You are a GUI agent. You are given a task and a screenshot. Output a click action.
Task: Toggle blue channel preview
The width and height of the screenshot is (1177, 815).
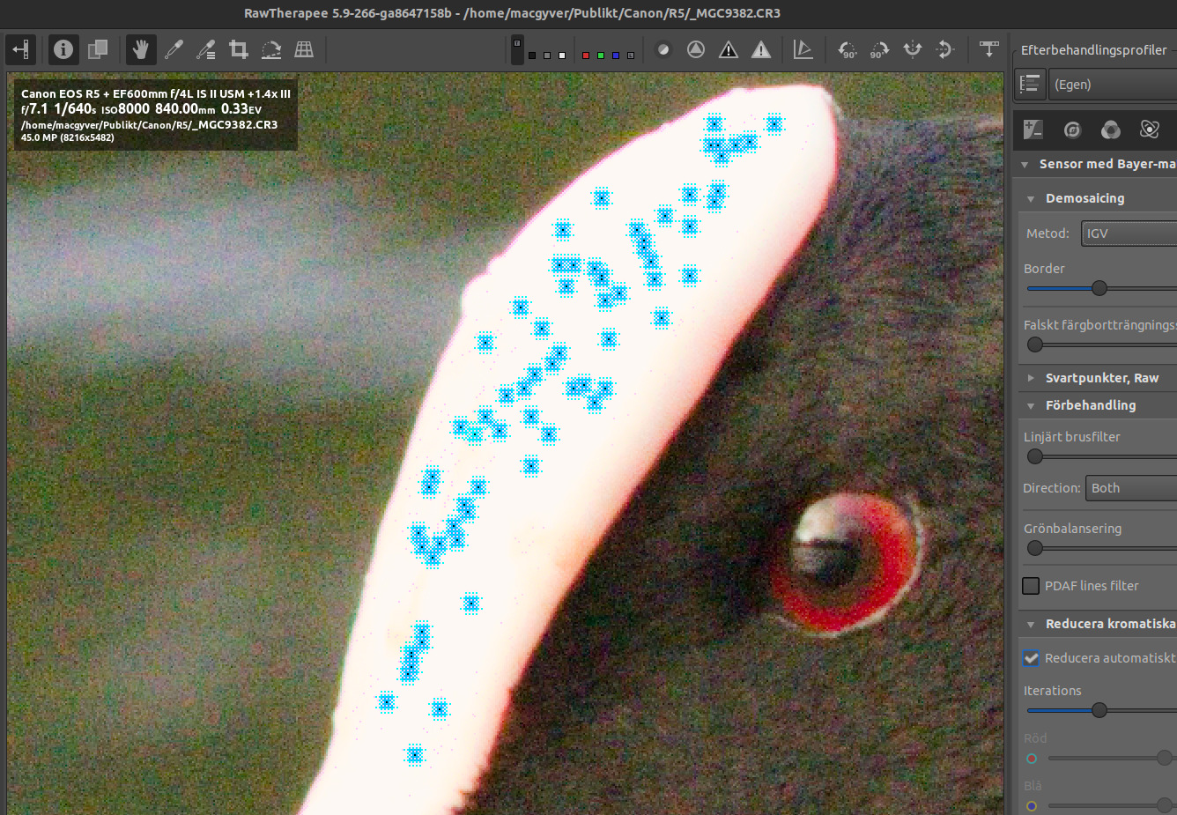point(616,56)
